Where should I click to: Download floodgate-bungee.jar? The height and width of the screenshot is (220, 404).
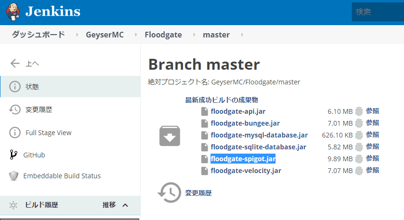click(x=245, y=123)
